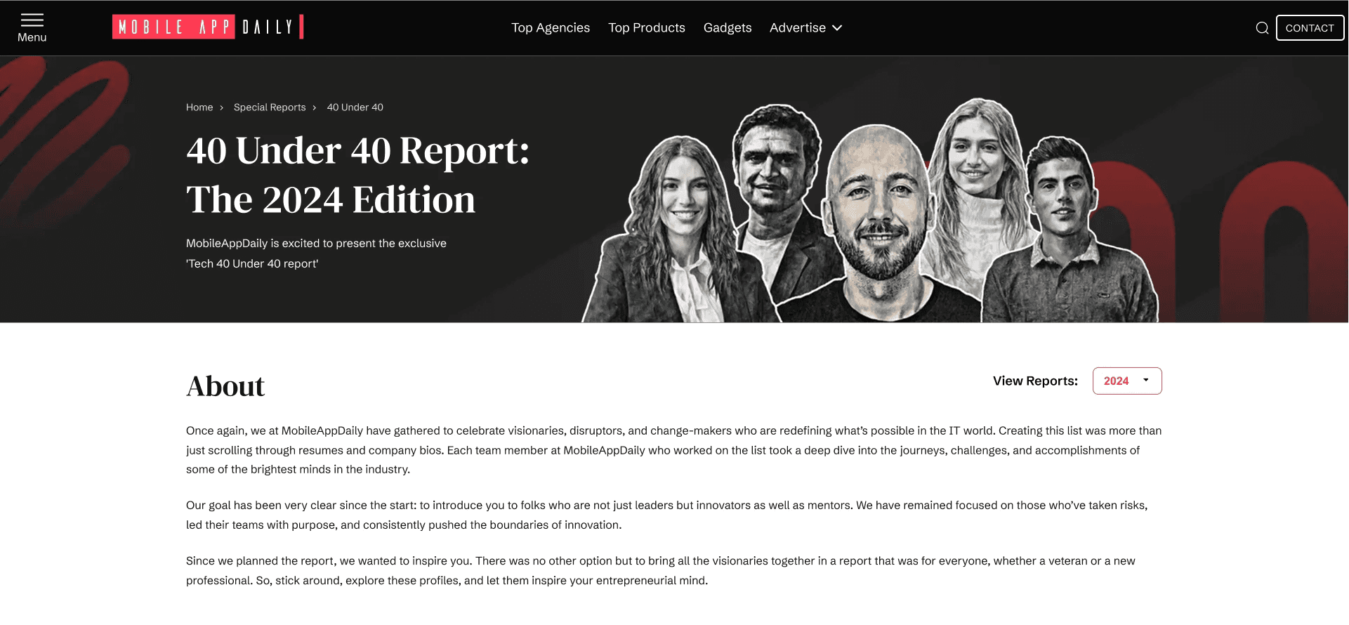Click paragraph starting 'Once again, we at'
The image size is (1349, 625).
click(674, 450)
